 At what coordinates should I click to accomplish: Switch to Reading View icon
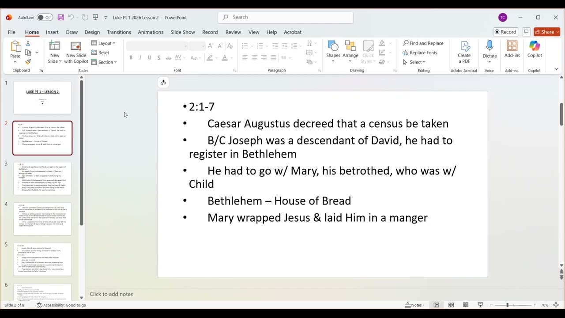(x=466, y=305)
